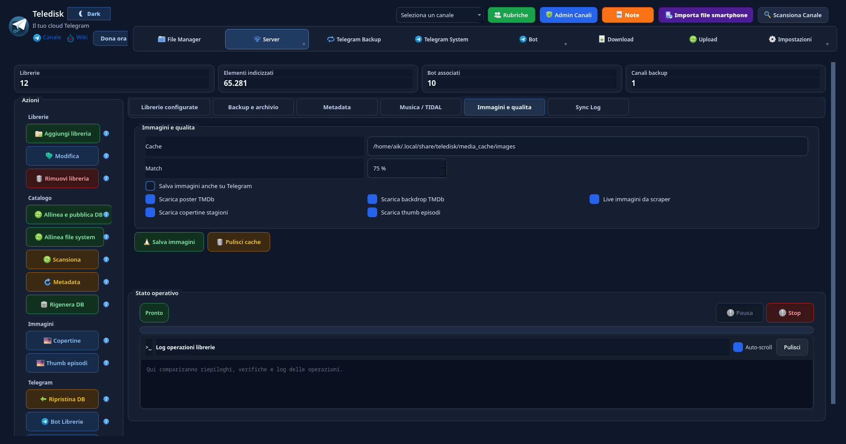Click info icon beside Allinea file system
This screenshot has height=444, width=846.
click(106, 237)
